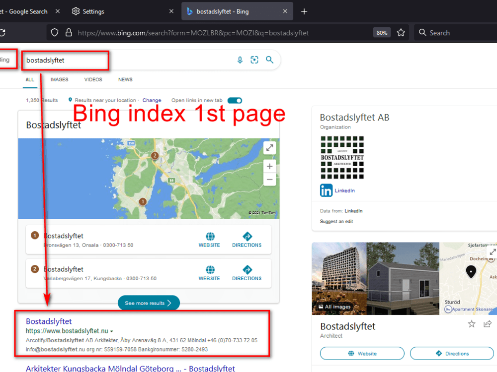Image resolution: width=497 pixels, height=372 pixels.
Task: Zoom in on the map
Action: click(269, 166)
